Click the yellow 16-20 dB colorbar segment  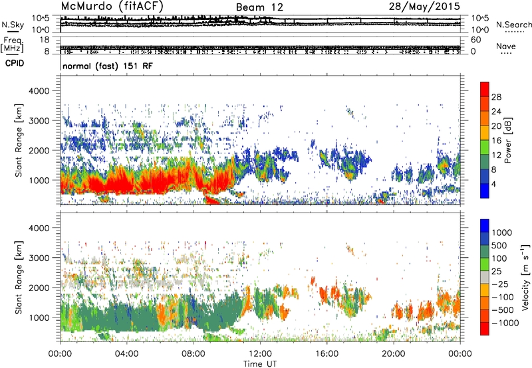pyautogui.click(x=485, y=133)
